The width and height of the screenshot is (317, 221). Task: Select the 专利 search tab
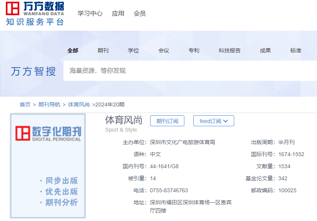[194, 50]
